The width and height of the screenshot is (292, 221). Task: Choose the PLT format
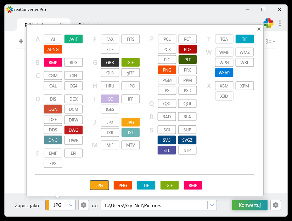click(x=187, y=59)
